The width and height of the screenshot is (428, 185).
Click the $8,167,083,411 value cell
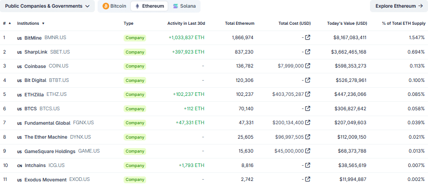coord(350,37)
